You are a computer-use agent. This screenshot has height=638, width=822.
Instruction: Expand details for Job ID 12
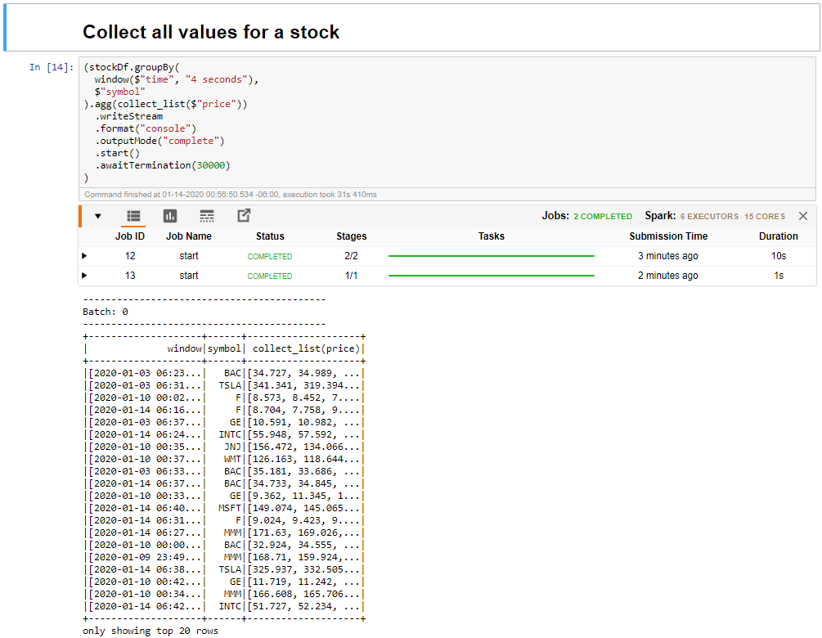85,255
